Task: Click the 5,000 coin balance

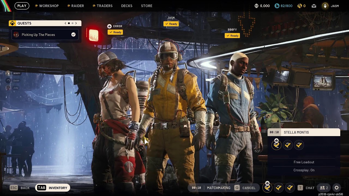Action: (x=265, y=6)
